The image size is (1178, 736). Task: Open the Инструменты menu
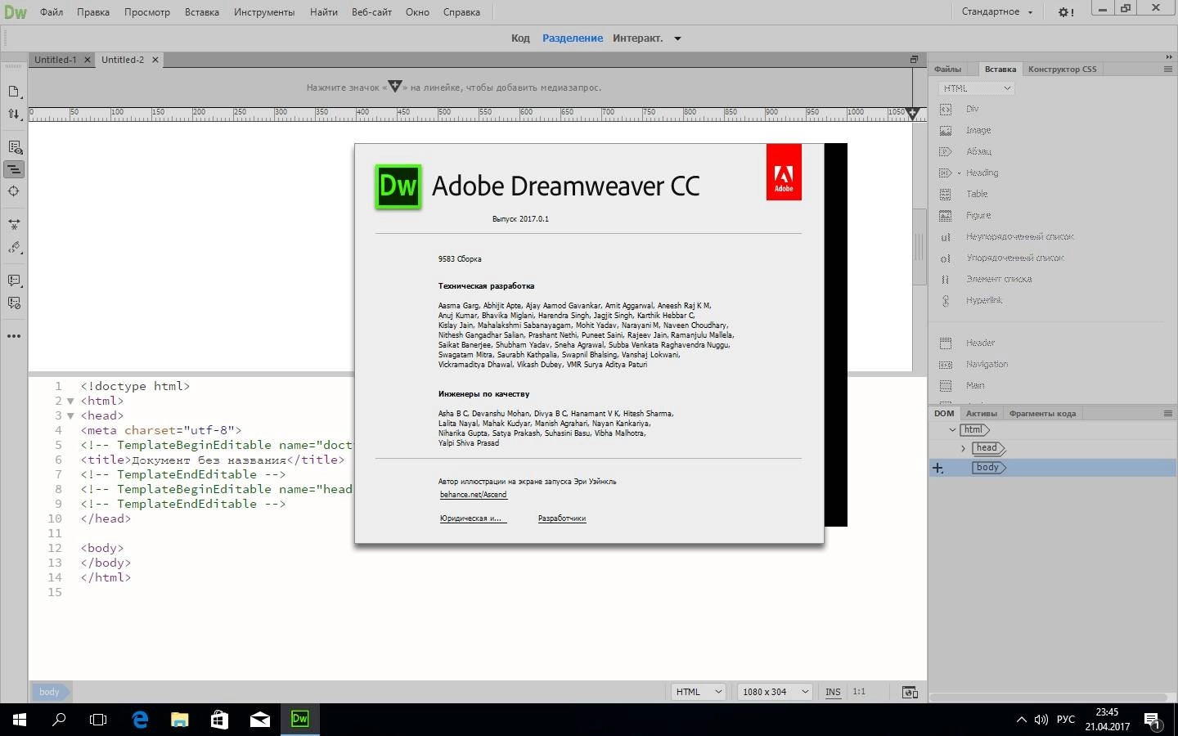point(264,12)
